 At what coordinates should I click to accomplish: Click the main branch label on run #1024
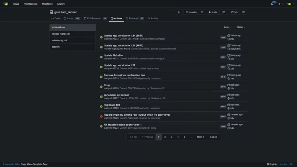pyautogui.click(x=223, y=126)
